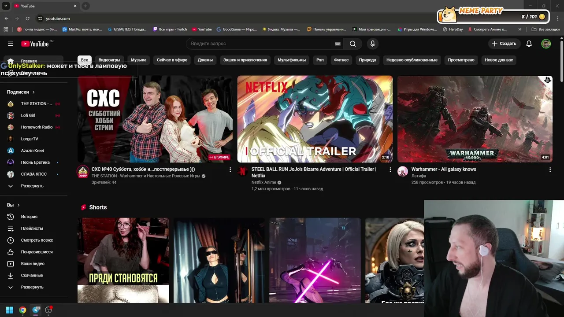Open the notifications bell
Viewport: 564px width, 317px height.
click(529, 44)
